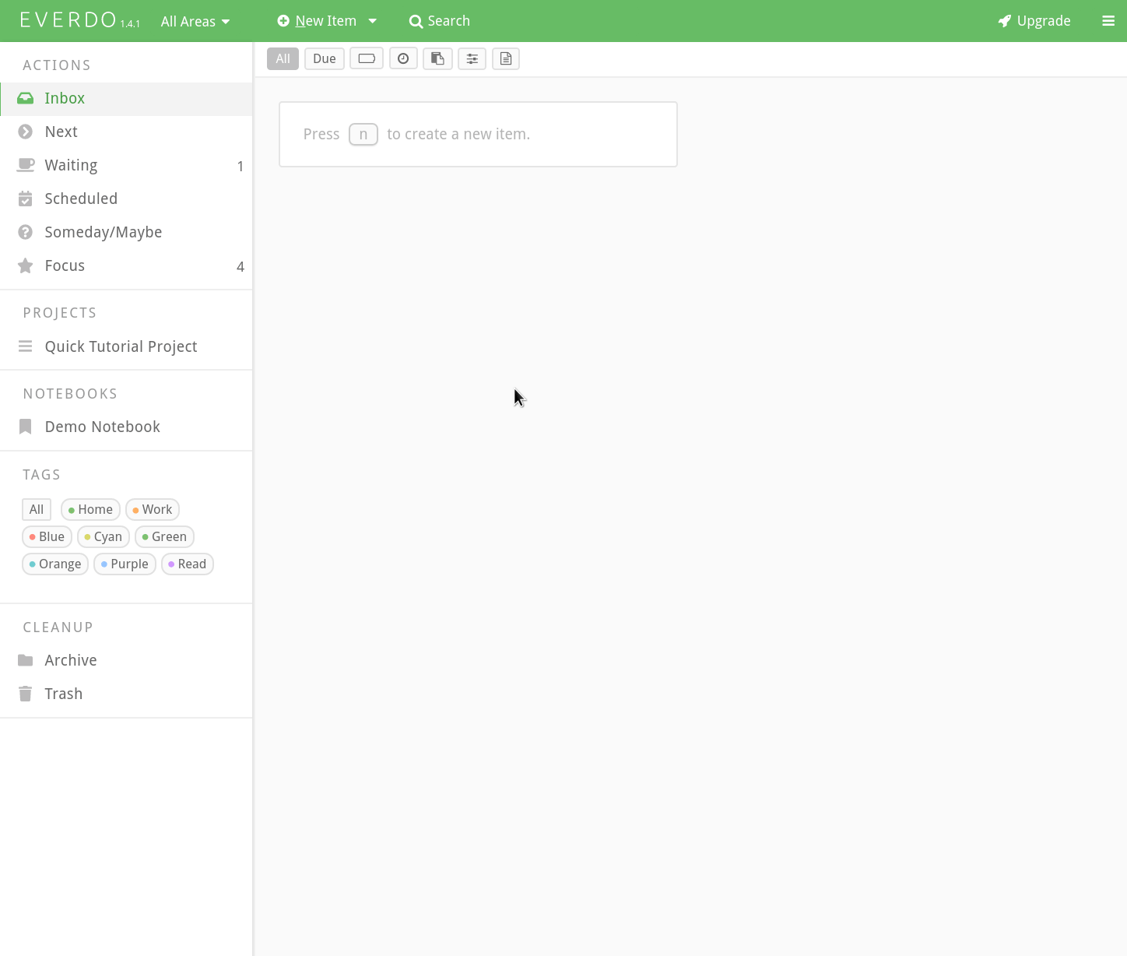Select the Purple color tag

pyautogui.click(x=125, y=564)
